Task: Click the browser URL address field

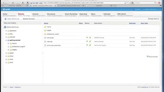Action: [81, 3]
